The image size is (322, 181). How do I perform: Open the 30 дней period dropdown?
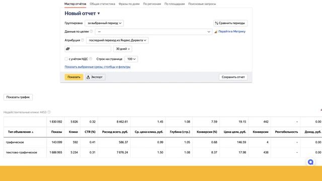point(123,49)
